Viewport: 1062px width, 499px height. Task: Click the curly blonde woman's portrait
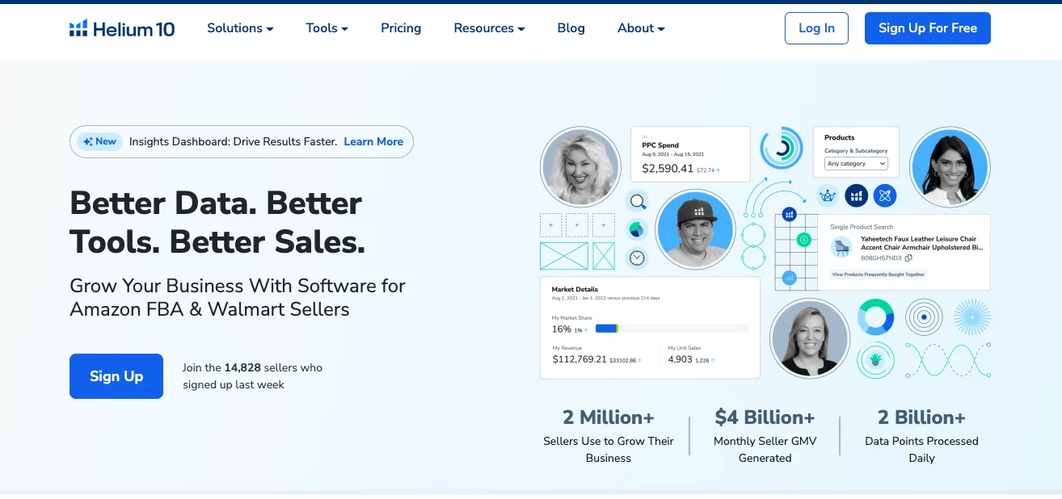[x=580, y=166]
